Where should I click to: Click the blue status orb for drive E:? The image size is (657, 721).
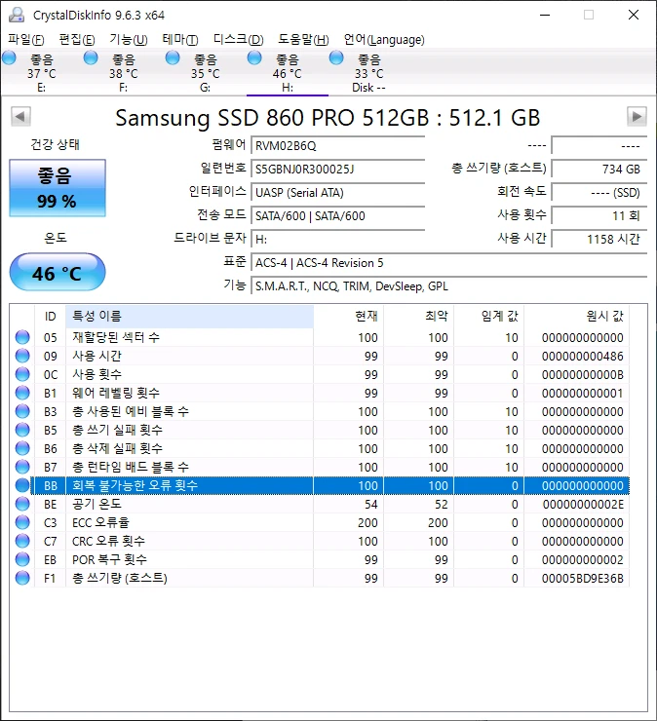[x=9, y=57]
